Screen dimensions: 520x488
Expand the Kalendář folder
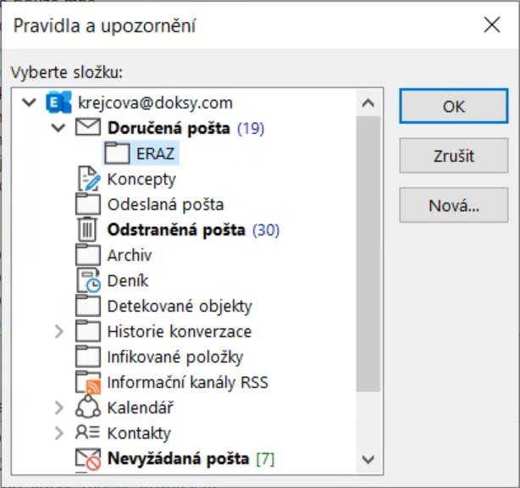click(58, 408)
